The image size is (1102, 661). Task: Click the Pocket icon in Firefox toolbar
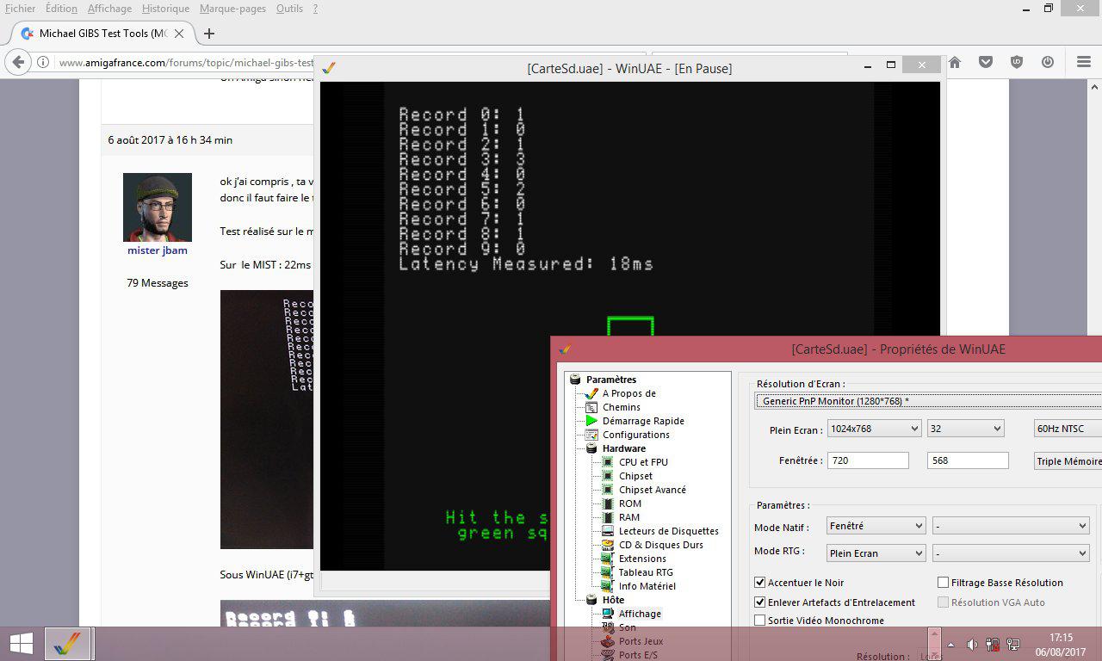tap(986, 62)
